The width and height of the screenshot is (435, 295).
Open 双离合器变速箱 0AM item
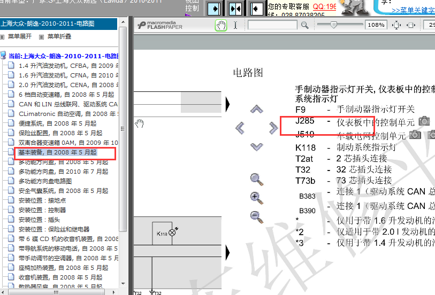[68, 143]
